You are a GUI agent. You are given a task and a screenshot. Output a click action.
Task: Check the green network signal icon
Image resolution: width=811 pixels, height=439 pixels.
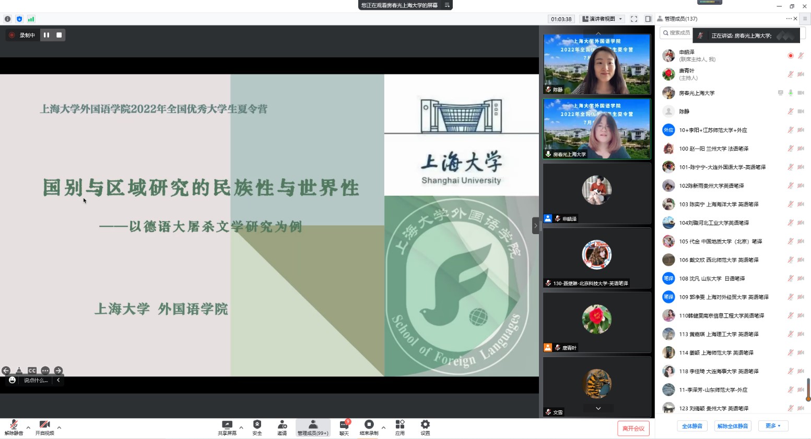[x=31, y=19]
